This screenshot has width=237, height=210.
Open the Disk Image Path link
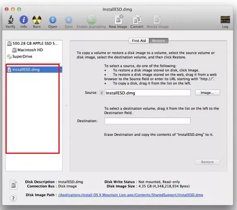point(131,195)
